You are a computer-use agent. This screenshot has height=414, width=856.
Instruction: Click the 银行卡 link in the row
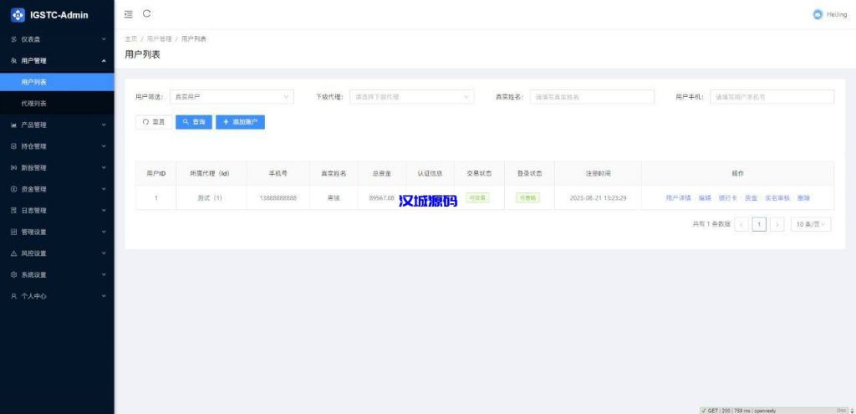(x=727, y=197)
